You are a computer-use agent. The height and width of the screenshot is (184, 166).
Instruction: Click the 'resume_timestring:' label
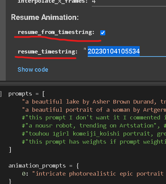pos(48,52)
